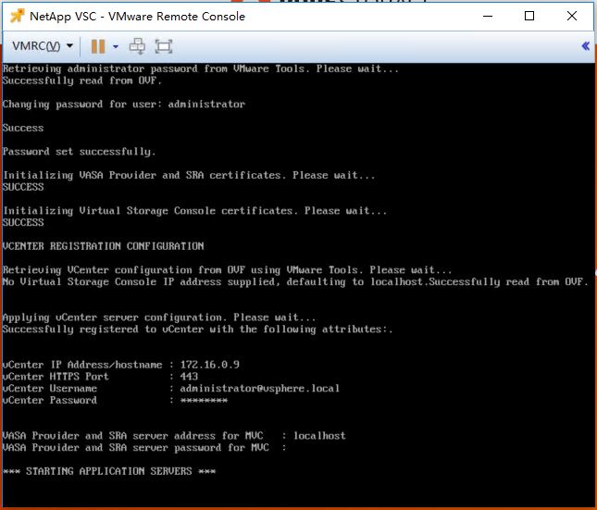Click 'Applying vCenter server configuration' line
The width and height of the screenshot is (597, 510).
(x=159, y=317)
